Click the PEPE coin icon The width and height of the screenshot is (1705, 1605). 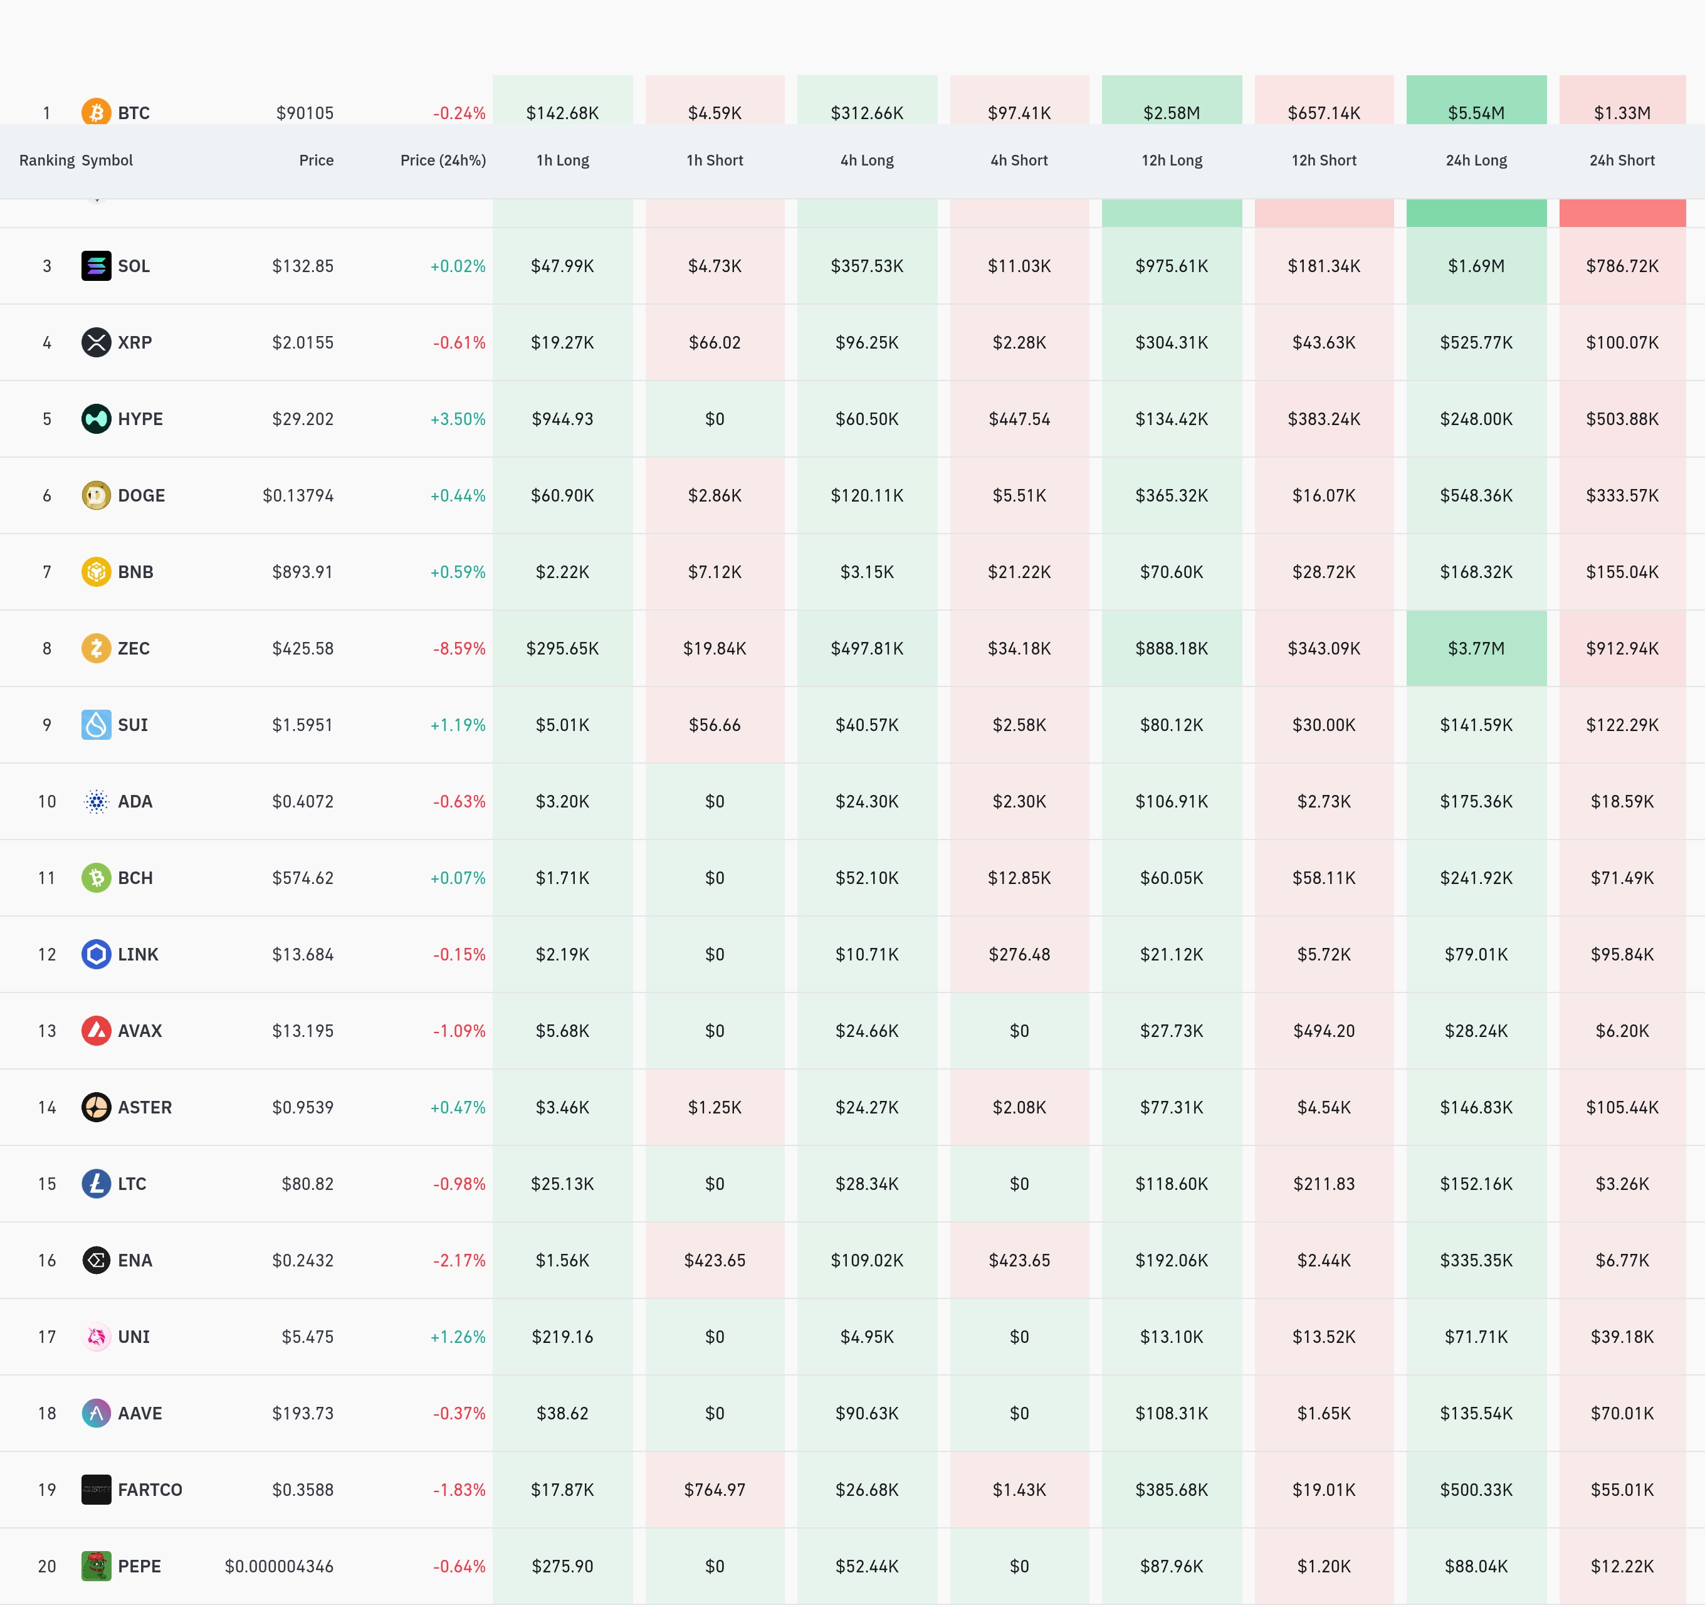[x=96, y=1566]
